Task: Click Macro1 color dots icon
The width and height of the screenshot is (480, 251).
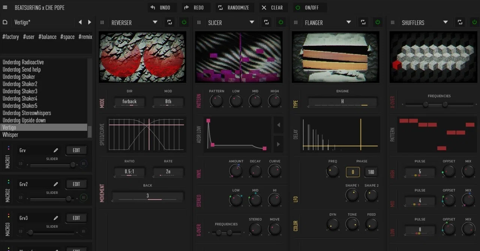Action: pyautogui.click(x=8, y=148)
